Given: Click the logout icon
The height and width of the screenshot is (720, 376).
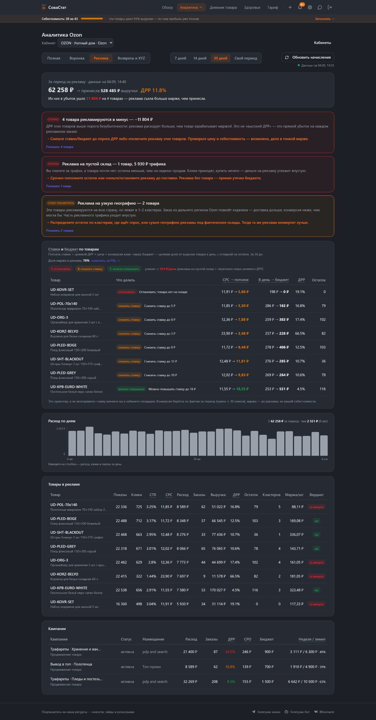Looking at the screenshot, I should click(330, 7).
